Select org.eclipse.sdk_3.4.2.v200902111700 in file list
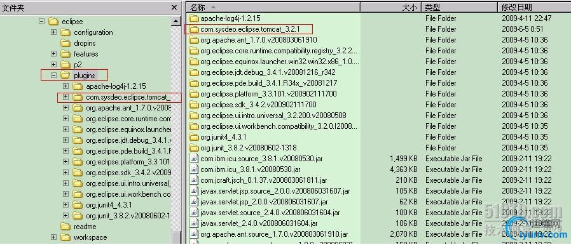571x245 pixels. [x=258, y=105]
